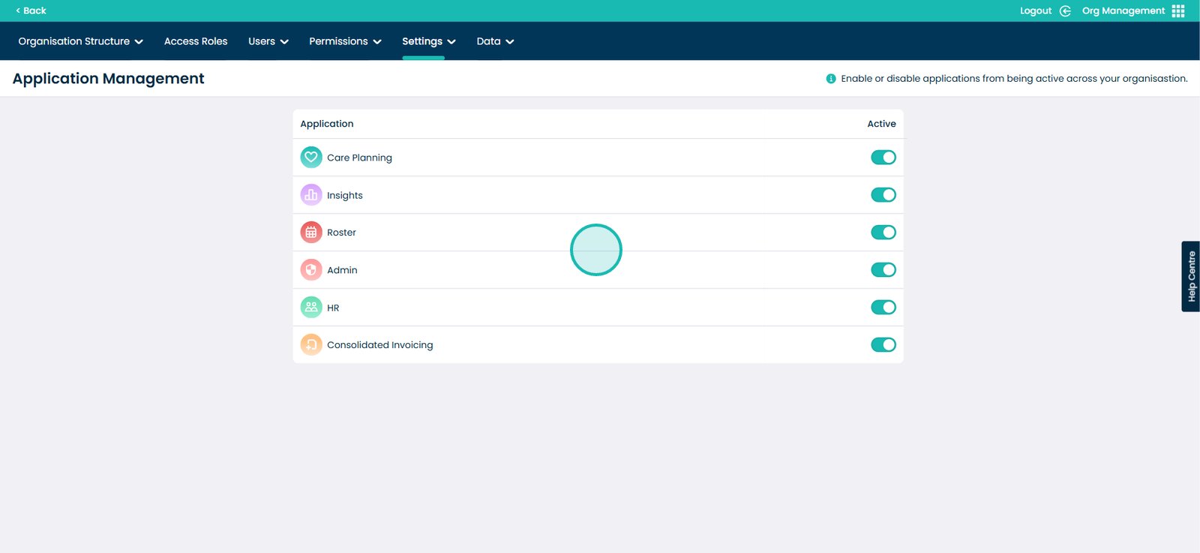Expand the Organisation Structure dropdown

click(x=80, y=41)
